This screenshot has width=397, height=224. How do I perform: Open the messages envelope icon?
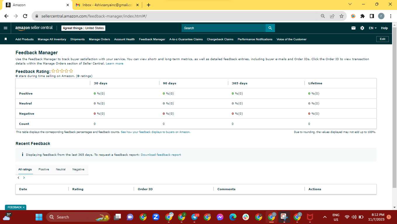(x=354, y=28)
